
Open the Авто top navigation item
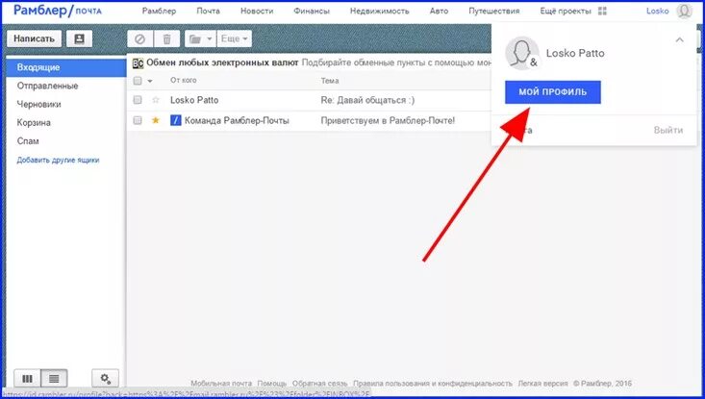coord(439,11)
